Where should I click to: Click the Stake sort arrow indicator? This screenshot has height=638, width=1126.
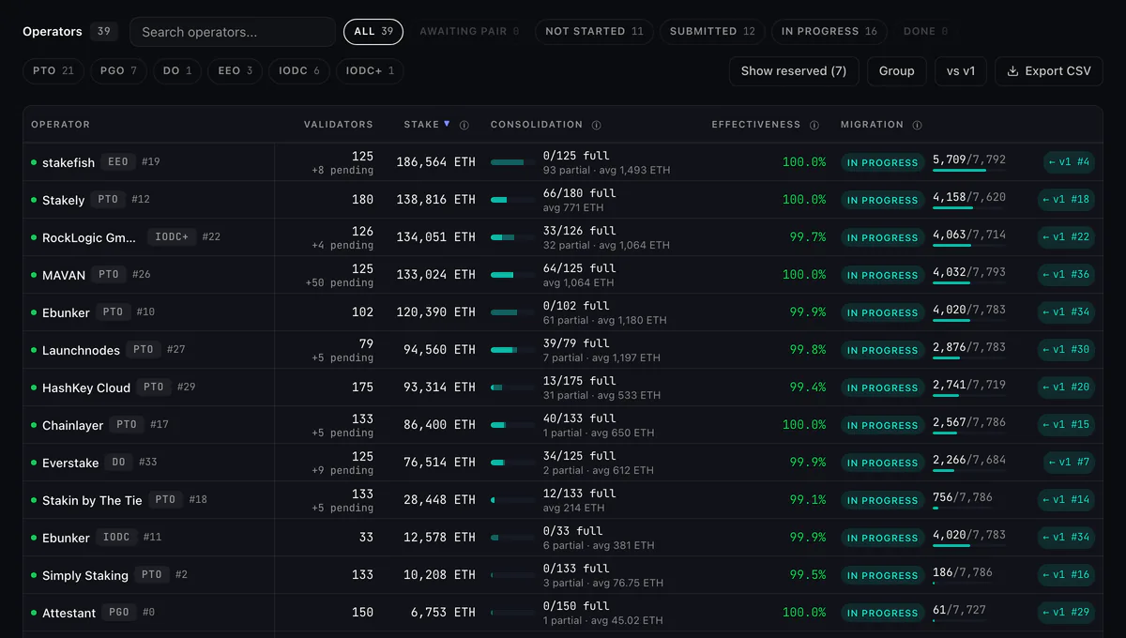447,124
